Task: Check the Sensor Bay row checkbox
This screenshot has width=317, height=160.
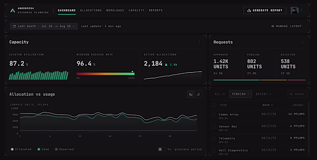Action: pos(214,127)
